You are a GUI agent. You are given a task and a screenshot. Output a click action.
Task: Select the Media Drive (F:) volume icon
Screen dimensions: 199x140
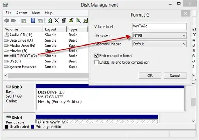(6, 46)
